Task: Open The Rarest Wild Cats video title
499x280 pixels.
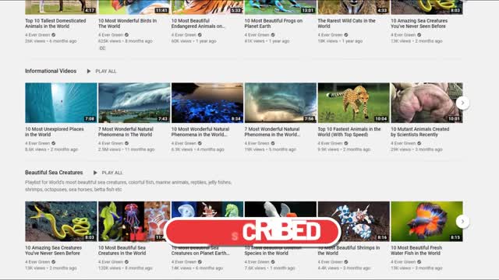Action: (x=346, y=23)
